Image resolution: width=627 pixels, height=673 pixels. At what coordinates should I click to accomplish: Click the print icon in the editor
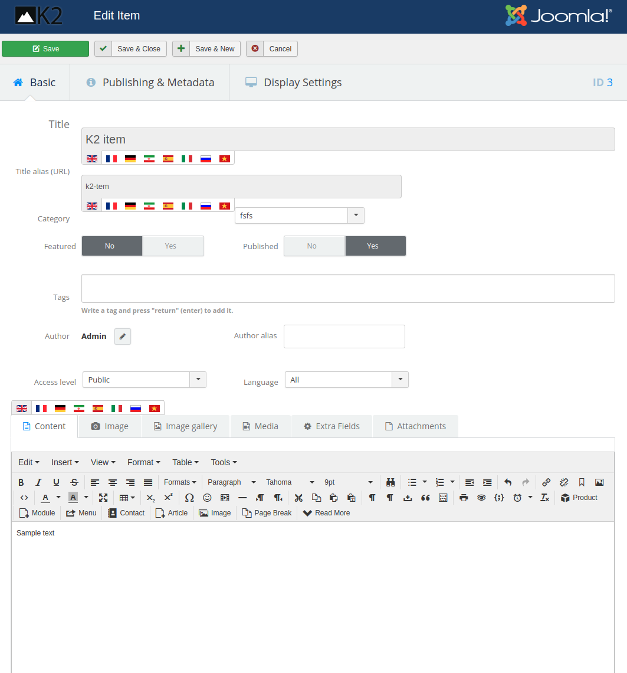[x=464, y=498]
